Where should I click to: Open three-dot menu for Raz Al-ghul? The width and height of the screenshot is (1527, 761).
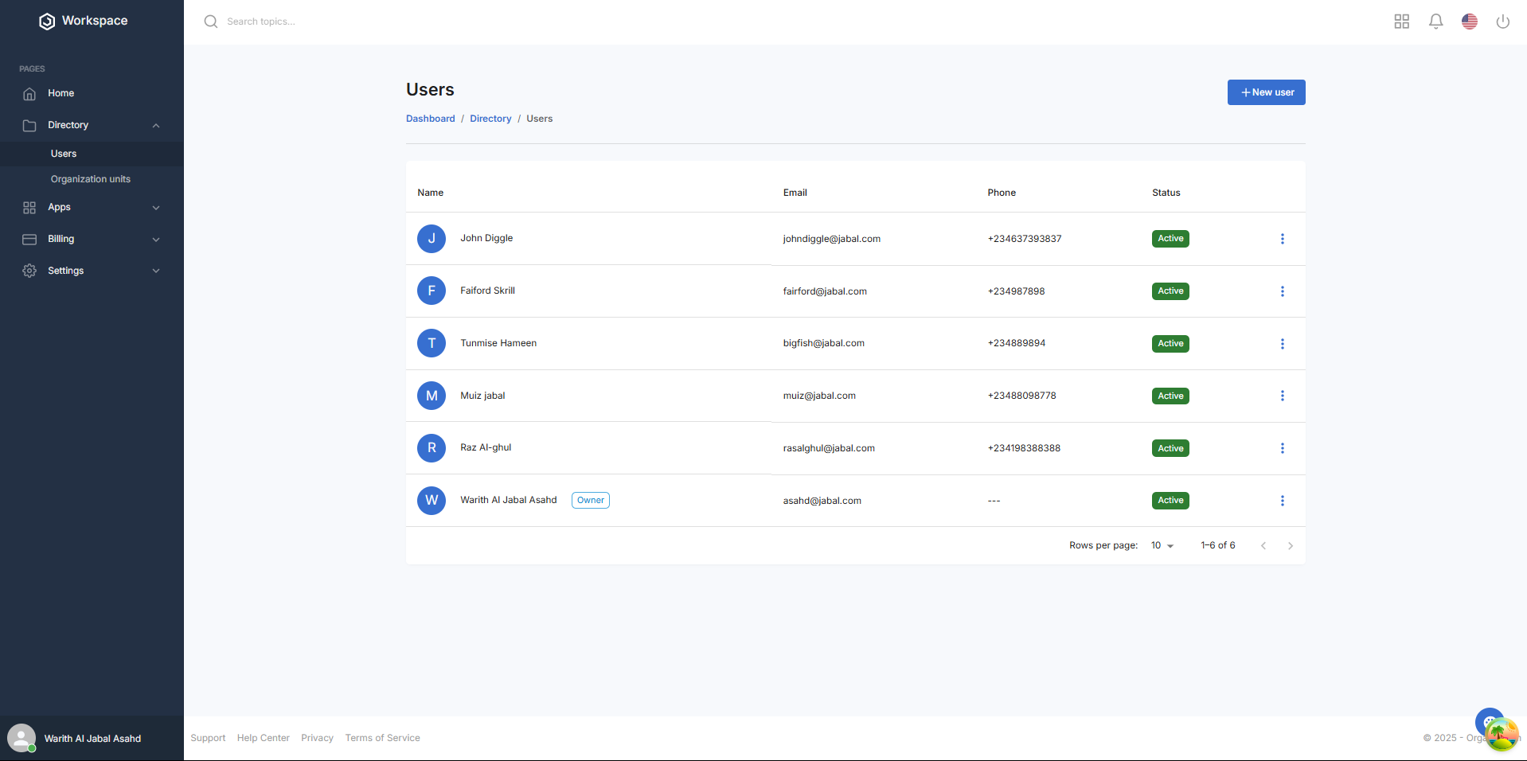[1282, 448]
